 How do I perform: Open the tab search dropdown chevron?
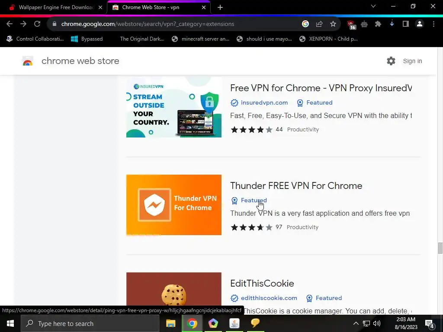point(373,6)
